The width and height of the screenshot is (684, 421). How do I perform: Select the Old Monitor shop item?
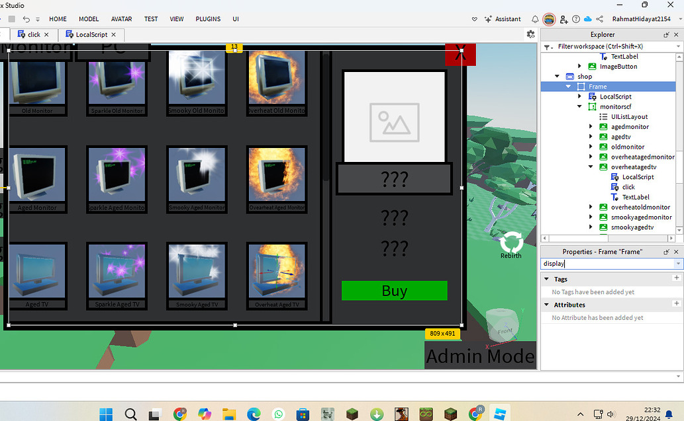(x=37, y=83)
